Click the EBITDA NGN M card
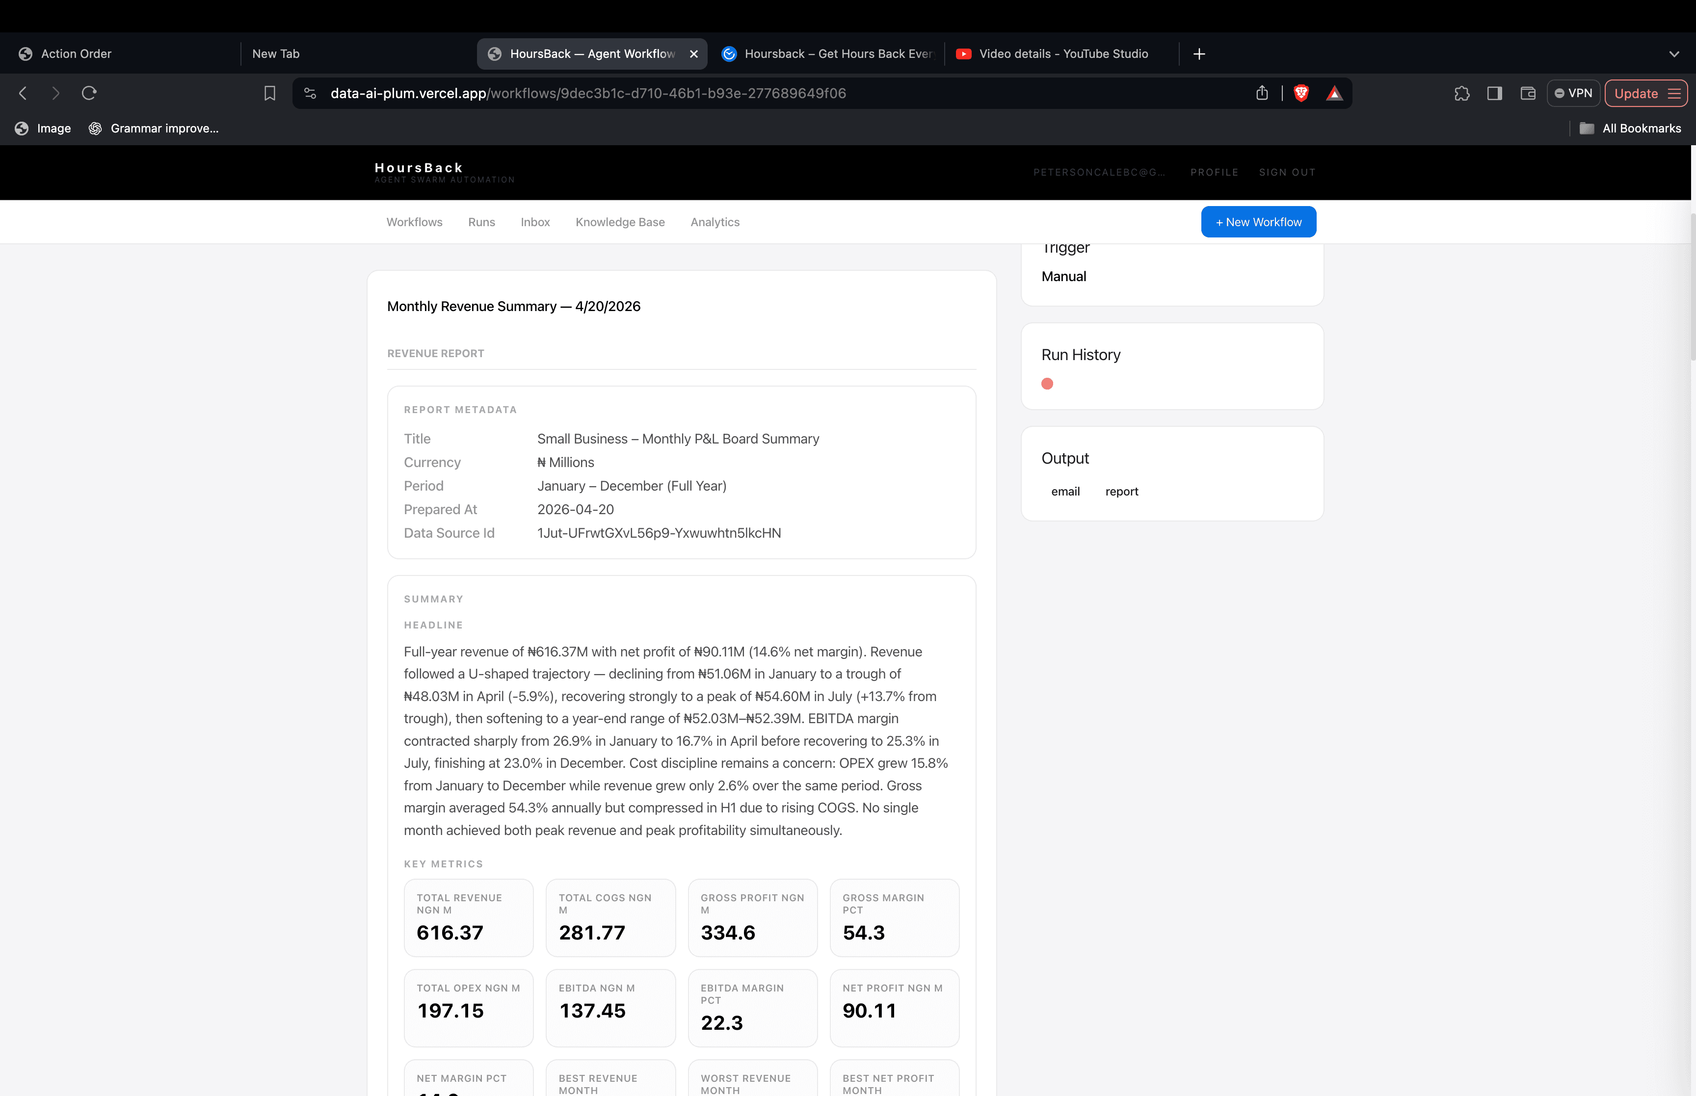 click(610, 1009)
